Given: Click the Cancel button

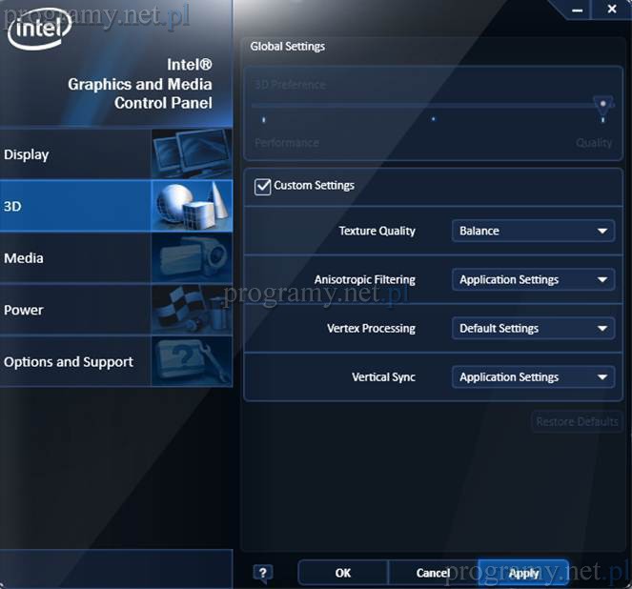Looking at the screenshot, I should (x=433, y=573).
